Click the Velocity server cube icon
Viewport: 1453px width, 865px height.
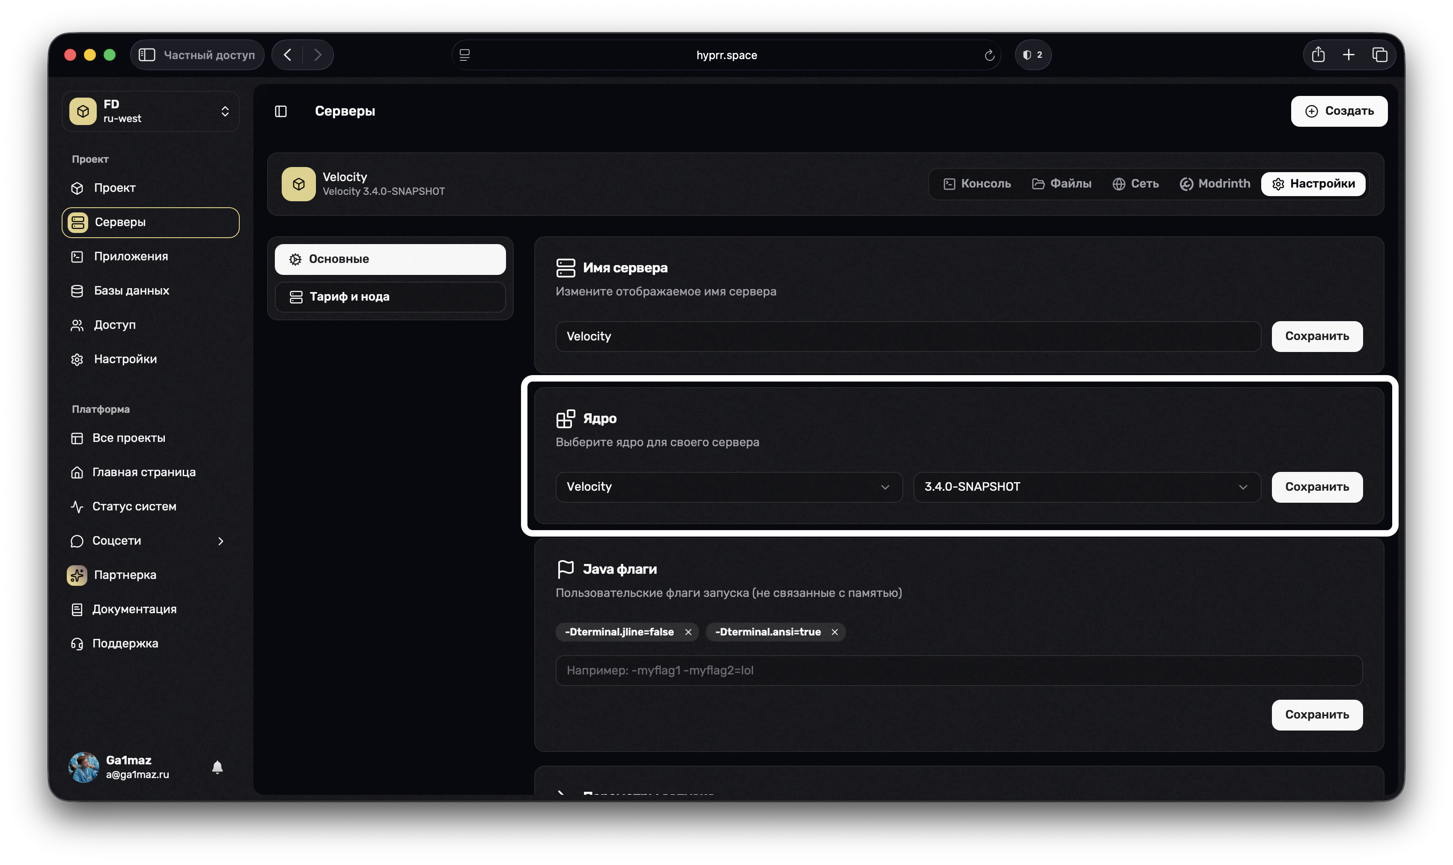[x=298, y=184]
